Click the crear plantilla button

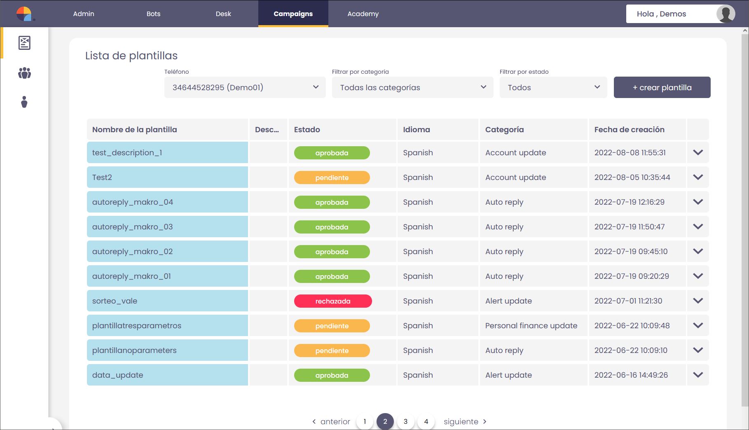pyautogui.click(x=662, y=87)
